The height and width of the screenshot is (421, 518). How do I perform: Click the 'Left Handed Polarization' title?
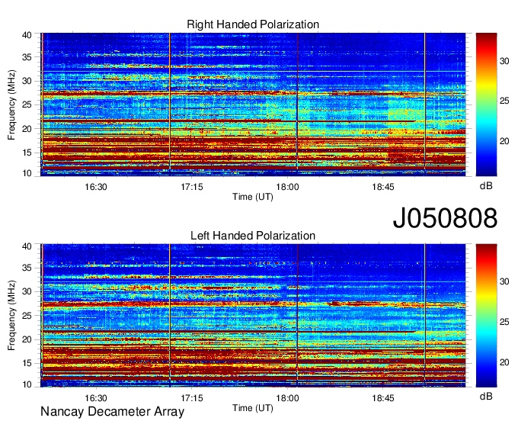pos(253,236)
